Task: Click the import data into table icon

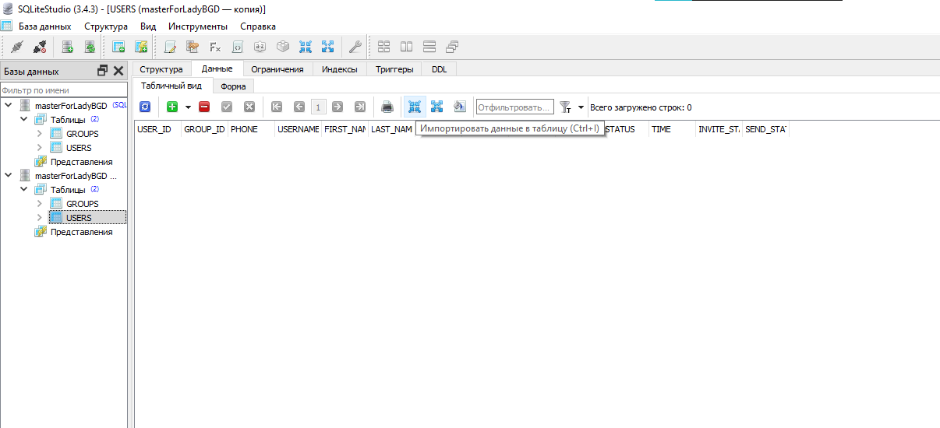Action: tap(414, 107)
